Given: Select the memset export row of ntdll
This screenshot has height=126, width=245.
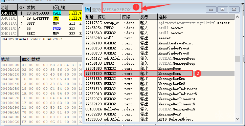Looking at the screenshot, I should pos(159,38).
